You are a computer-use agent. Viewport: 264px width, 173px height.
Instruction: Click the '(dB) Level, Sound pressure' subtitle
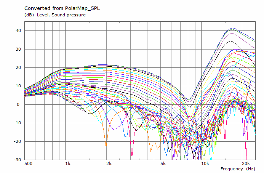click(55, 15)
